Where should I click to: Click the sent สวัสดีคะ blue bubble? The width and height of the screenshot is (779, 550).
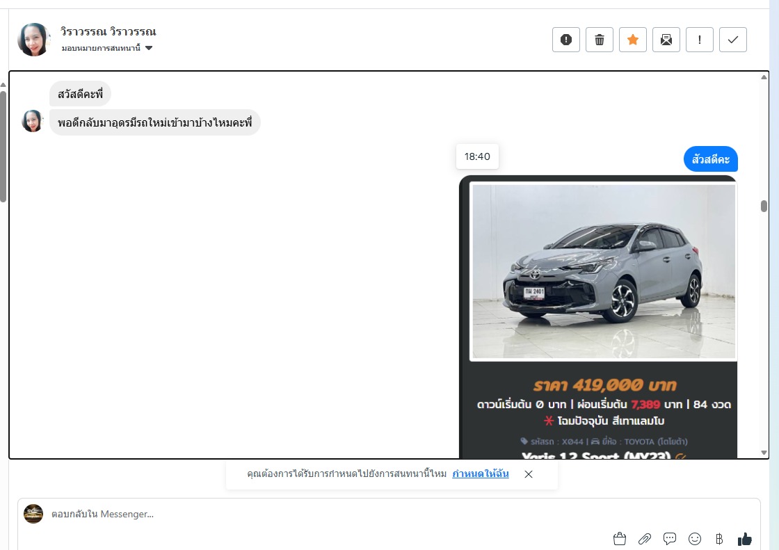click(x=710, y=159)
